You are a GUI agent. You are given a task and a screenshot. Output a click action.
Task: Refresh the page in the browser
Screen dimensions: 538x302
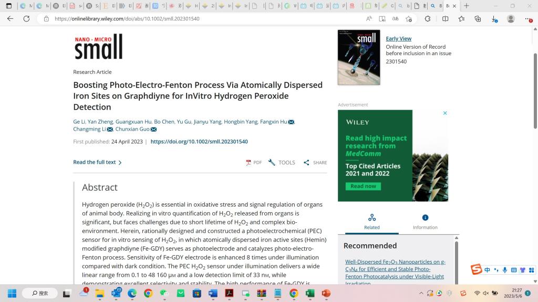26,19
